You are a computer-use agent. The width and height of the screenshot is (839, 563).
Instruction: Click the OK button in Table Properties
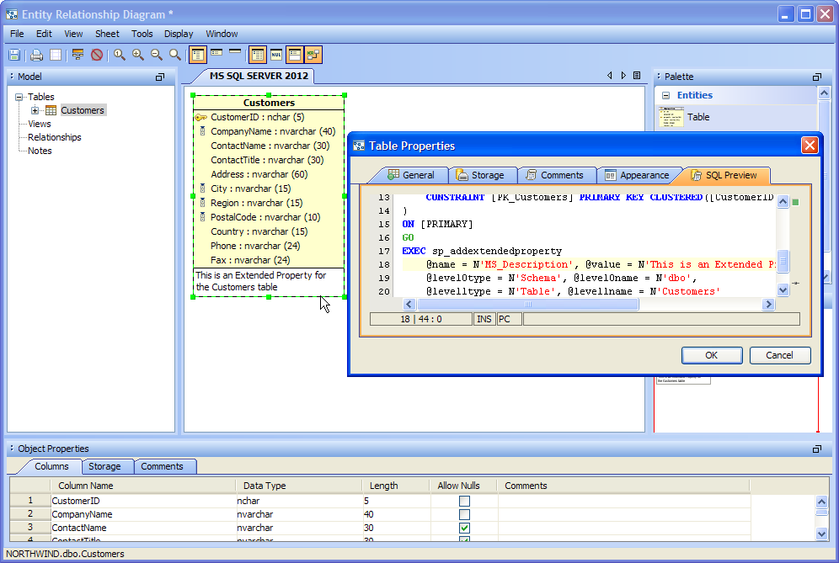tap(711, 355)
